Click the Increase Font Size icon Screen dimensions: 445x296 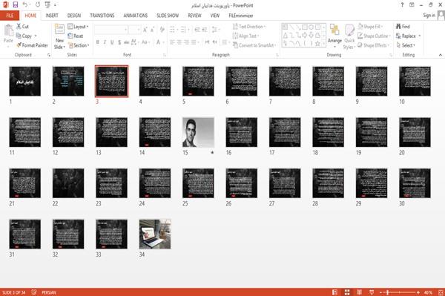[145, 29]
